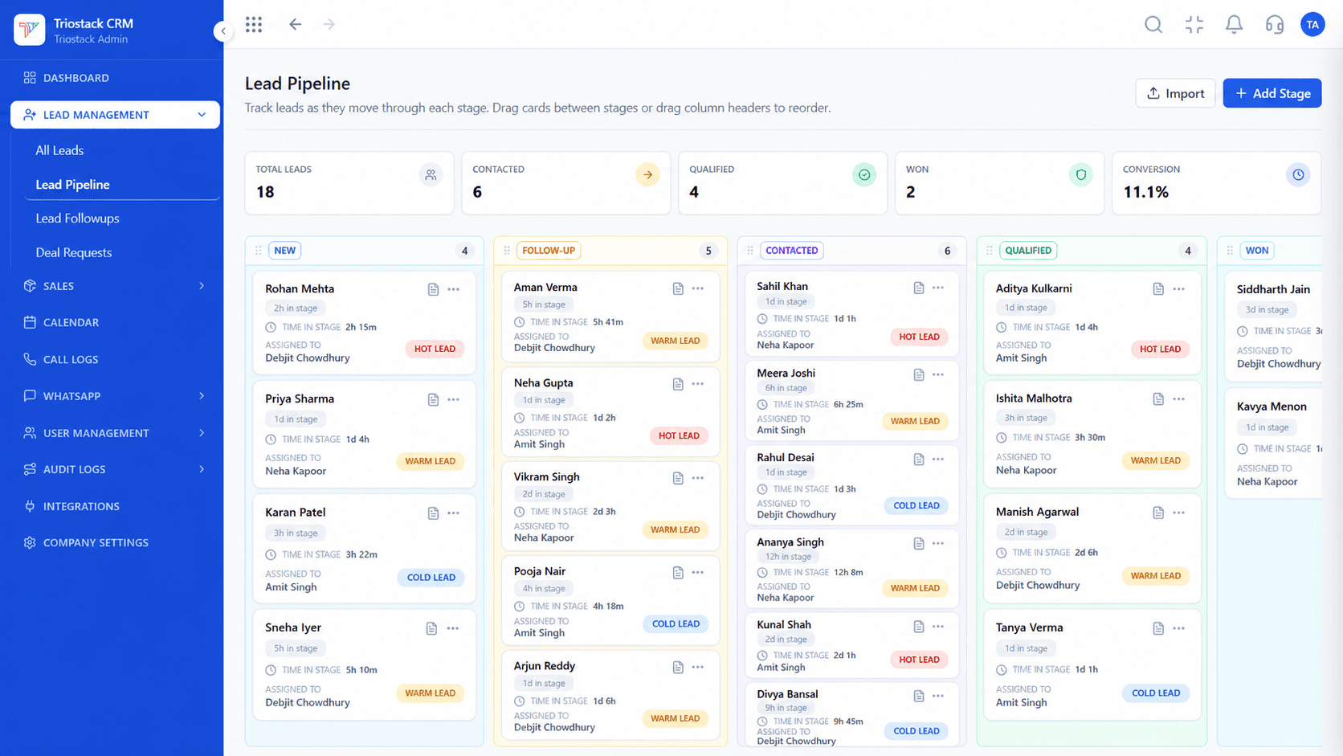
Task: Select the Total Leads stat card
Action: click(x=349, y=183)
